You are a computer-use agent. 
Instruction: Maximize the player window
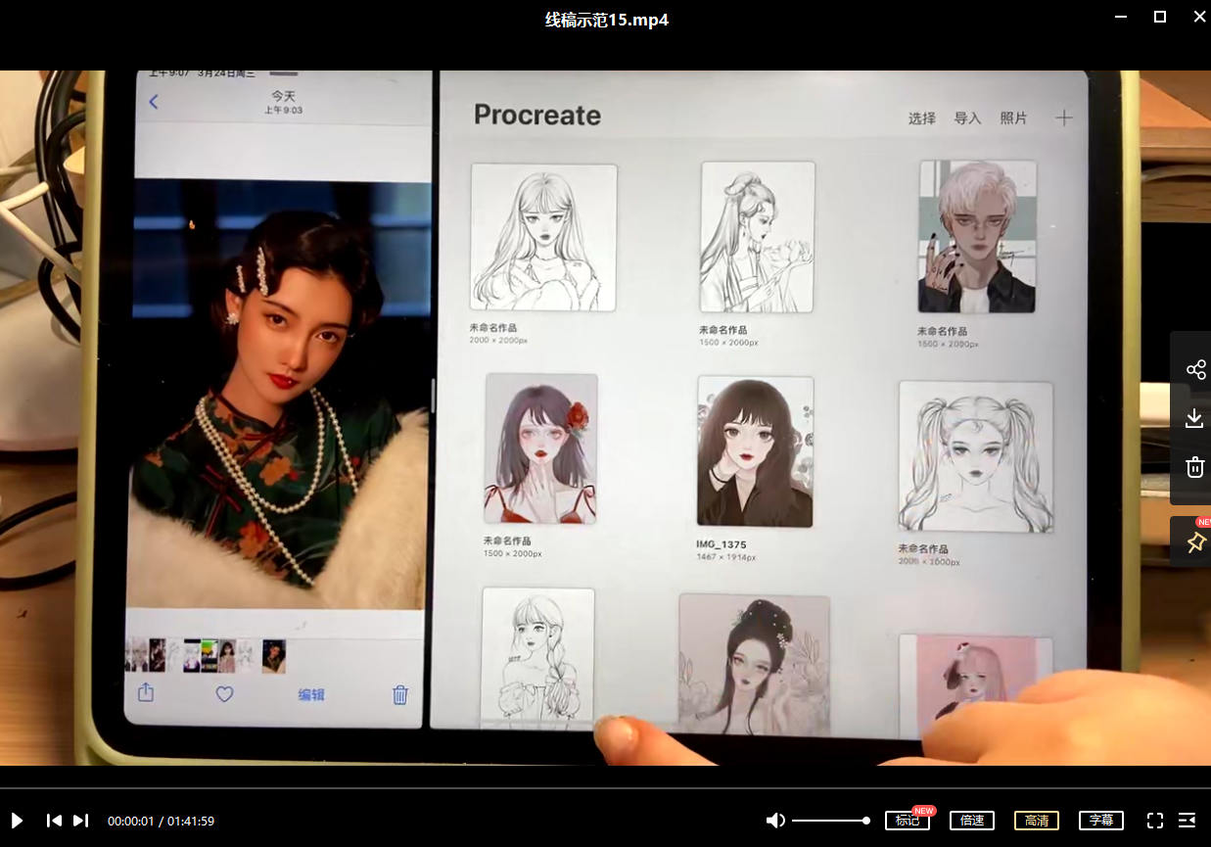coord(1160,17)
